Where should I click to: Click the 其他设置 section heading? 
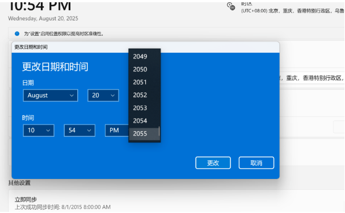click(19, 183)
